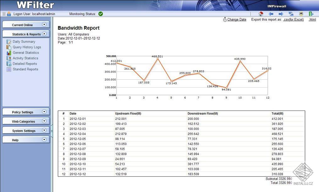
Task: Collapse Statistics & Reports with its arrow
Action: click(x=44, y=34)
